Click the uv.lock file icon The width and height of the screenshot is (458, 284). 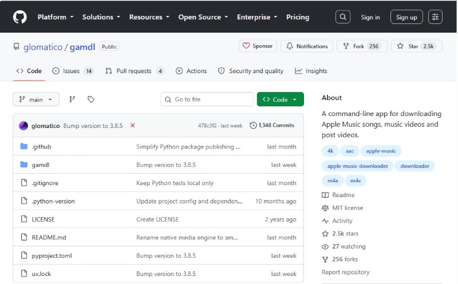tap(24, 274)
